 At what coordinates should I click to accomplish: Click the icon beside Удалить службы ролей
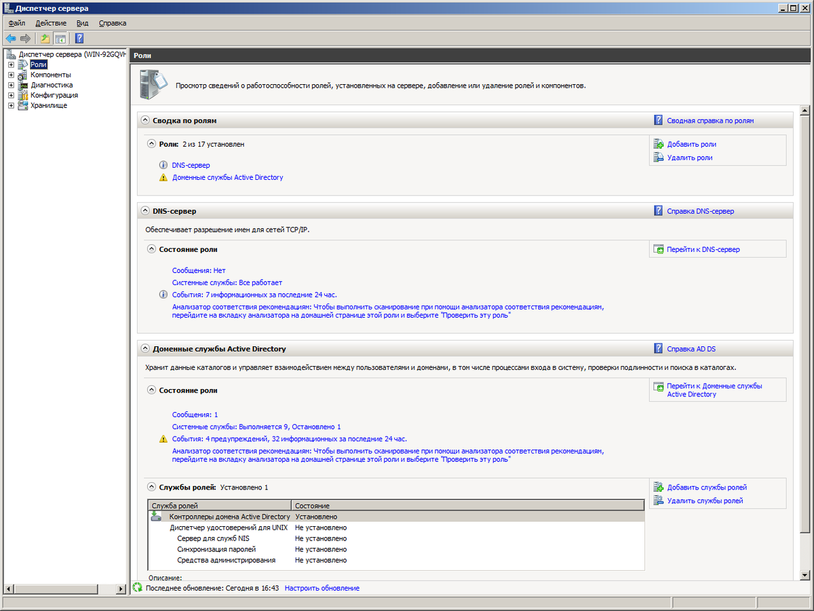click(658, 501)
